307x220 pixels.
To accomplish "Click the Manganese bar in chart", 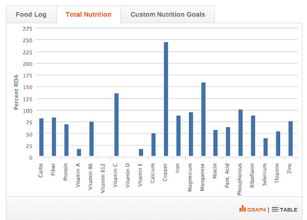I will click(203, 119).
